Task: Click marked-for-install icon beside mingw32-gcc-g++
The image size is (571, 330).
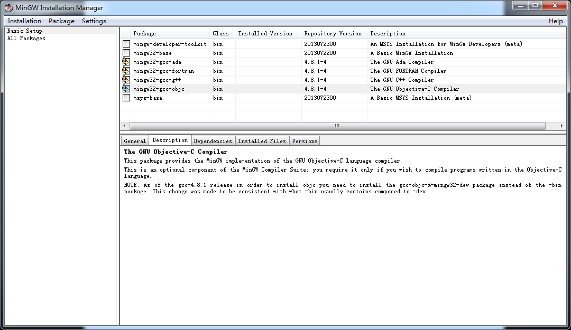Action: click(x=126, y=80)
